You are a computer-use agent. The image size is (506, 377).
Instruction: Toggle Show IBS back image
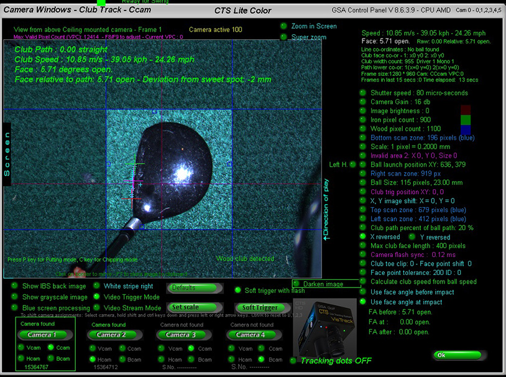click(x=14, y=286)
